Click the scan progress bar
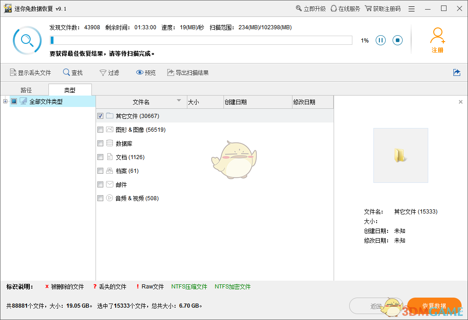 (201, 41)
